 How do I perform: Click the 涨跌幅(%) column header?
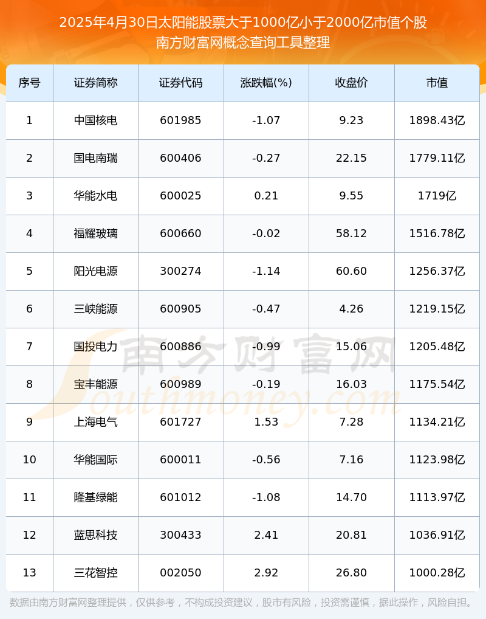tap(266, 83)
